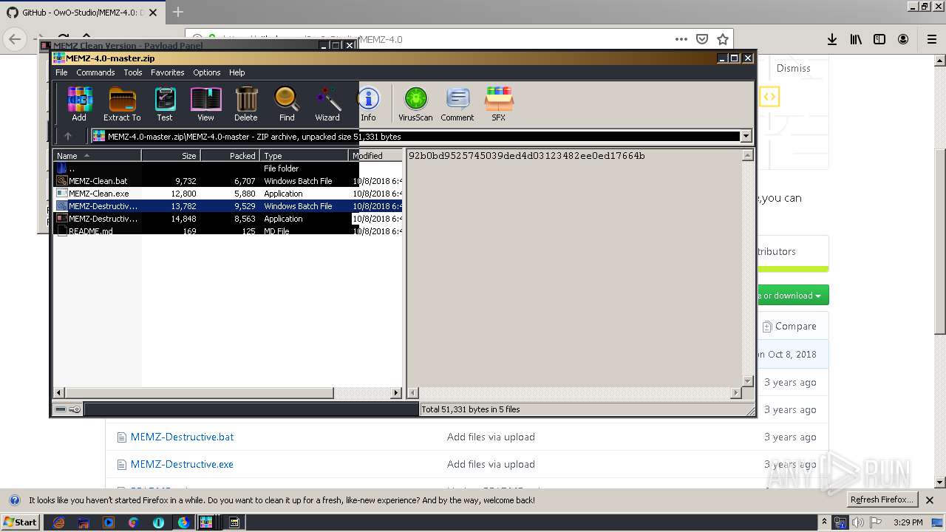Click the Info toolbar icon
The image size is (946, 532).
point(368,103)
